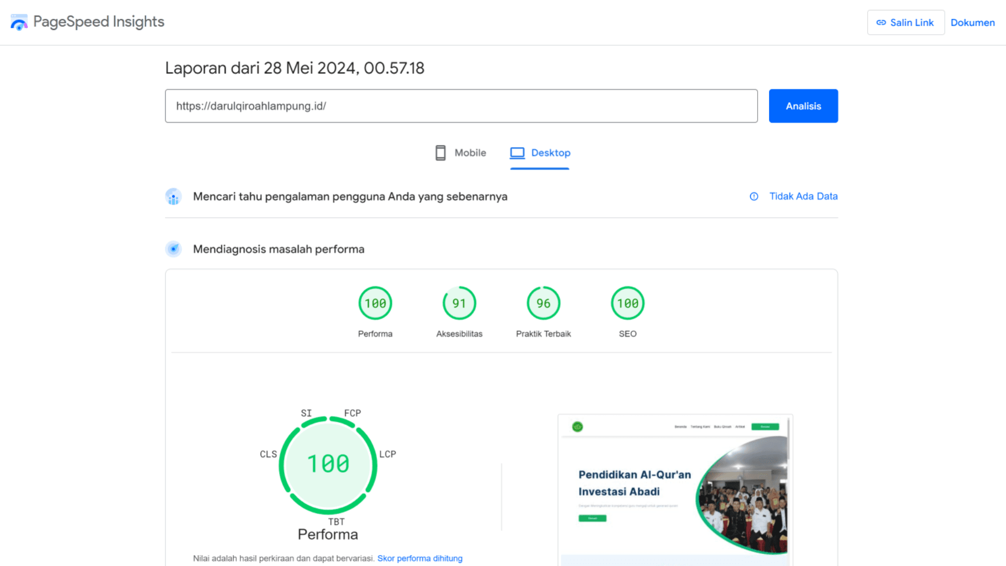Jump to Aksesibilitas score gauge 91
1006x566 pixels.
[x=460, y=303]
